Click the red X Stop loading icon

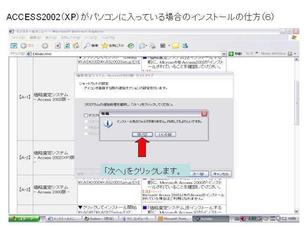[58, 46]
